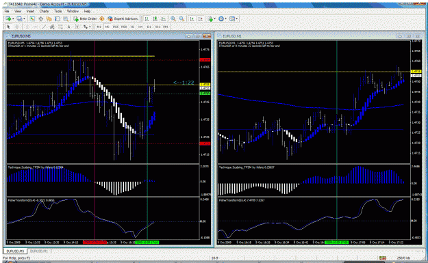
Task: Select the Text tool (A)
Action: tap(68, 27)
